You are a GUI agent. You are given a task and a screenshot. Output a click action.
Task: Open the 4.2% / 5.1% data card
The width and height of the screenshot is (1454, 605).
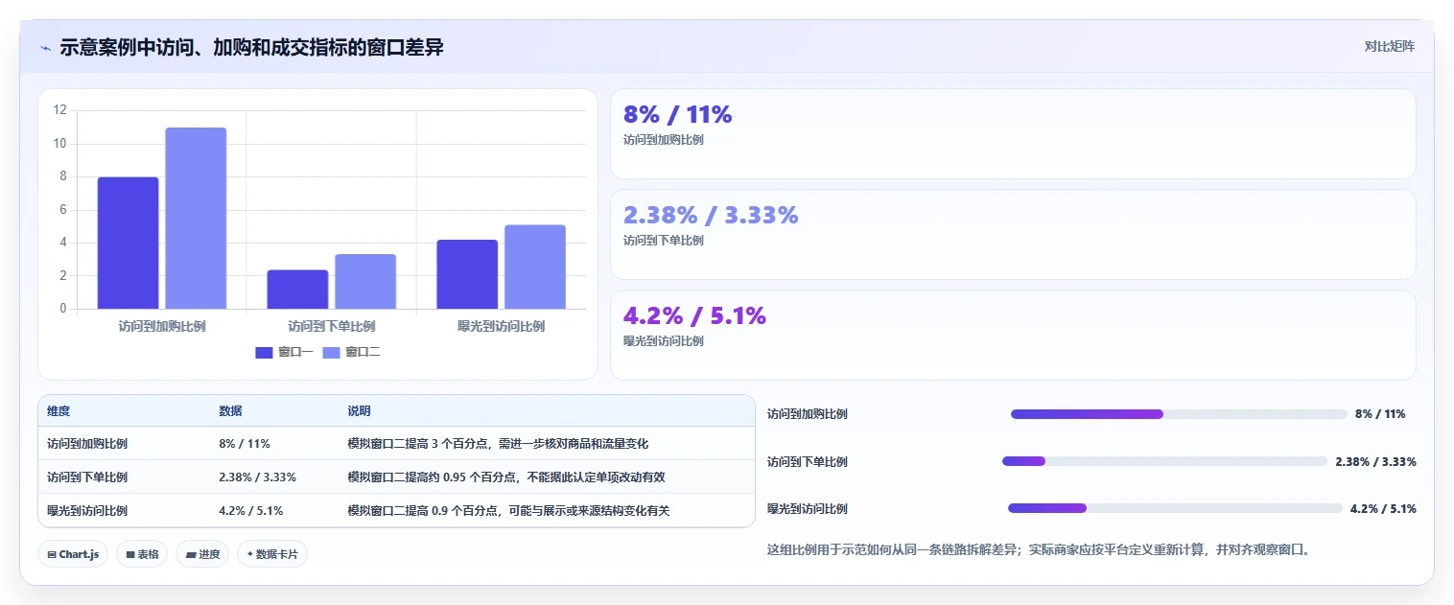(x=1013, y=336)
